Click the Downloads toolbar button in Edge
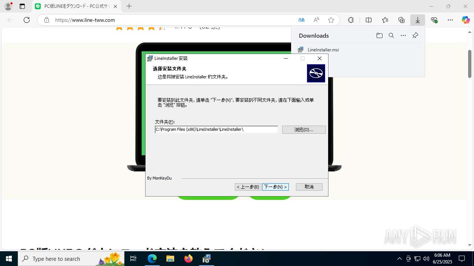Image resolution: width=474 pixels, height=266 pixels. click(418, 20)
